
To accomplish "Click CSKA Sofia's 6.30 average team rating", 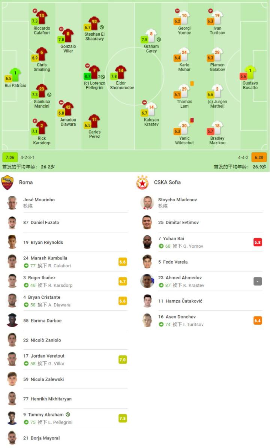I will tap(259, 157).
